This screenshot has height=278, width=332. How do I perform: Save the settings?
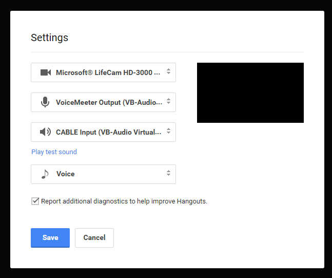50,238
